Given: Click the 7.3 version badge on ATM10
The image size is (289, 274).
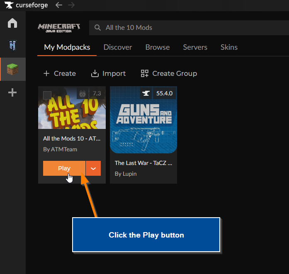Looking at the screenshot, I should 97,93.
